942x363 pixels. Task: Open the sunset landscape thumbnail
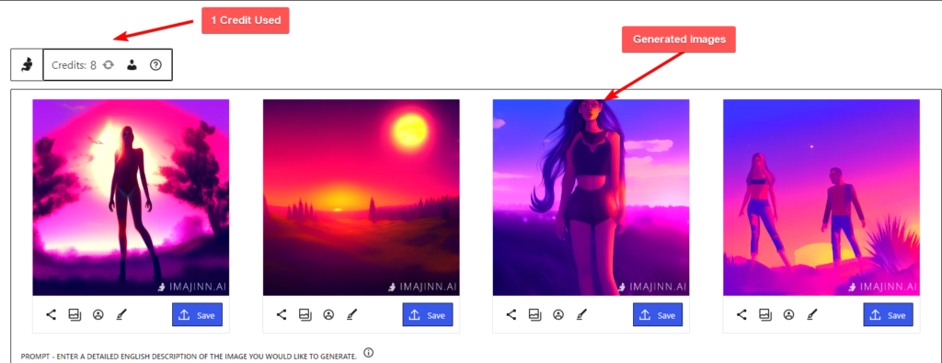[361, 198]
